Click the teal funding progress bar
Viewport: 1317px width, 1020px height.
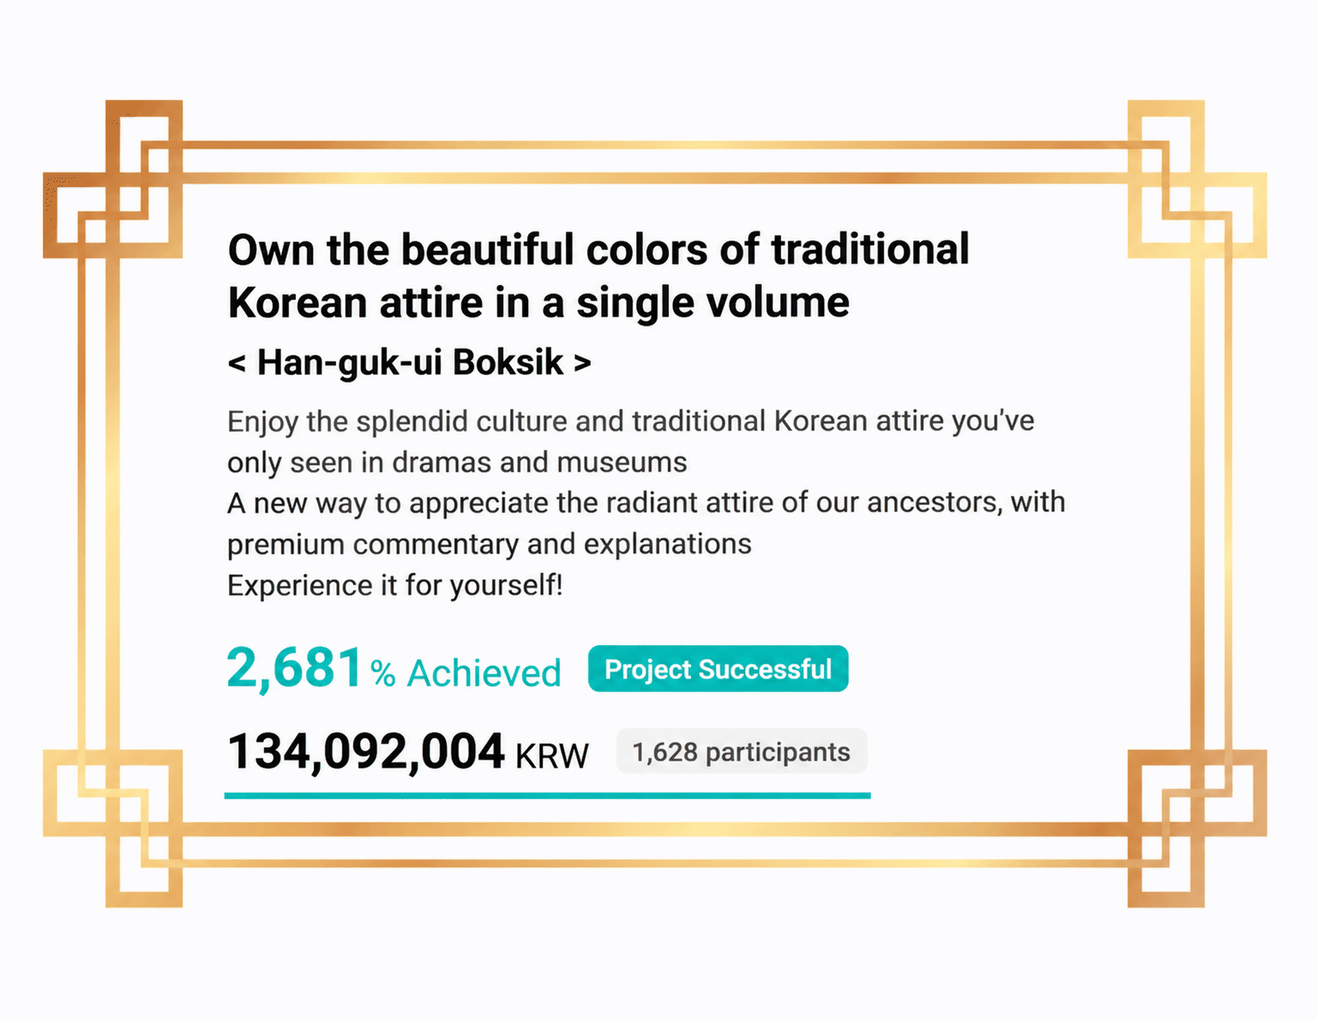click(547, 796)
